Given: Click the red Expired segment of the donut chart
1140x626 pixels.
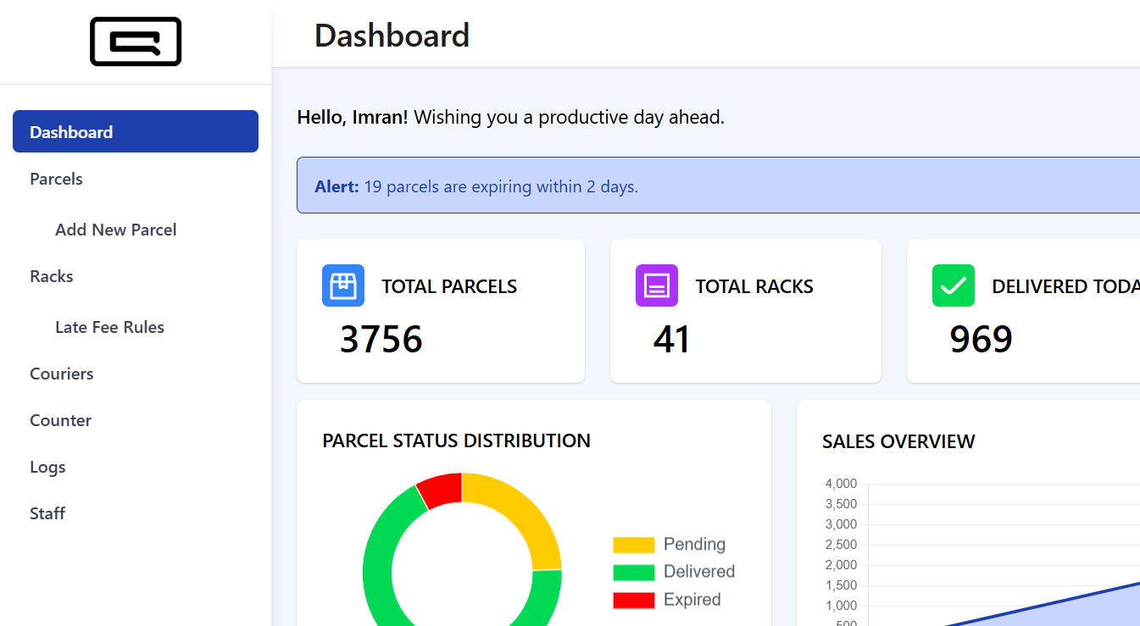Looking at the screenshot, I should (441, 490).
